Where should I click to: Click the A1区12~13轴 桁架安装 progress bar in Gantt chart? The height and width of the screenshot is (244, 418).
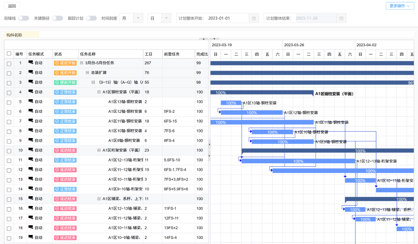pyautogui.click(x=298, y=161)
